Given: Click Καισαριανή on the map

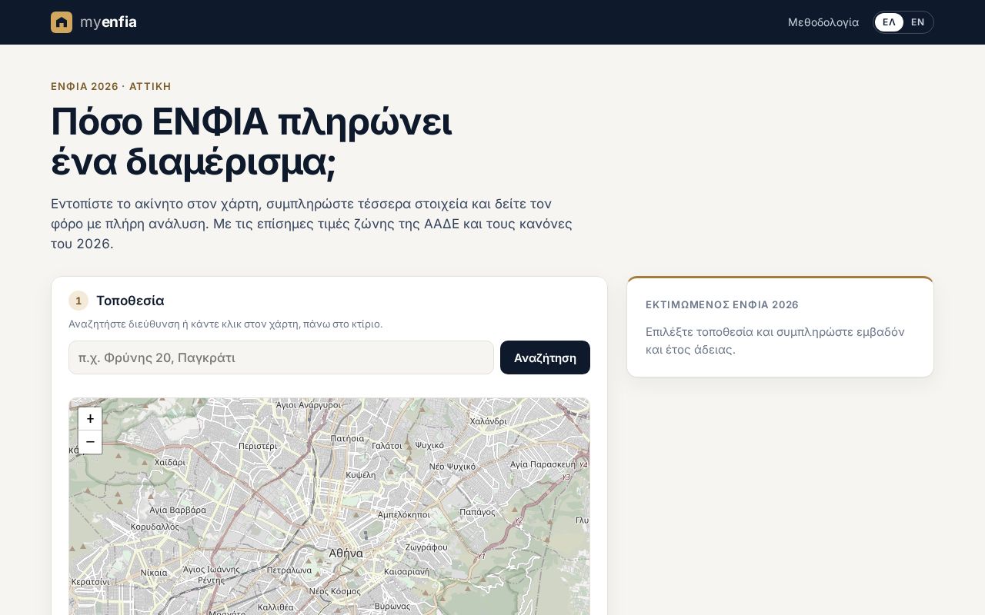Looking at the screenshot, I should (x=406, y=573).
